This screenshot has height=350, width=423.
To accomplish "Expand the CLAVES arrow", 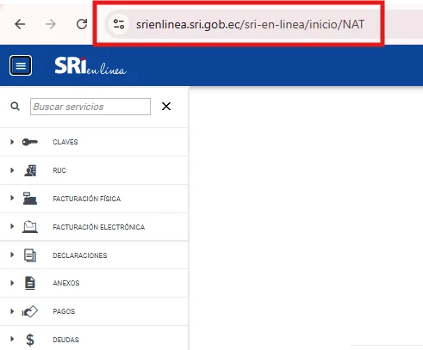I will tap(12, 142).
